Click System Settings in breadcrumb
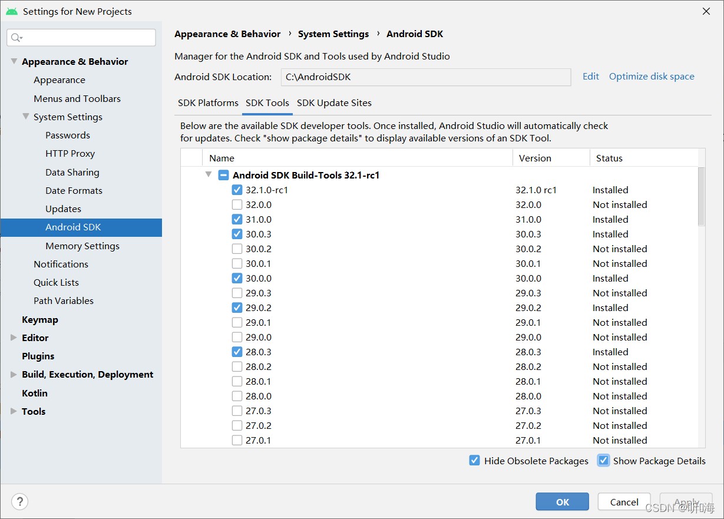The height and width of the screenshot is (519, 724). [333, 34]
